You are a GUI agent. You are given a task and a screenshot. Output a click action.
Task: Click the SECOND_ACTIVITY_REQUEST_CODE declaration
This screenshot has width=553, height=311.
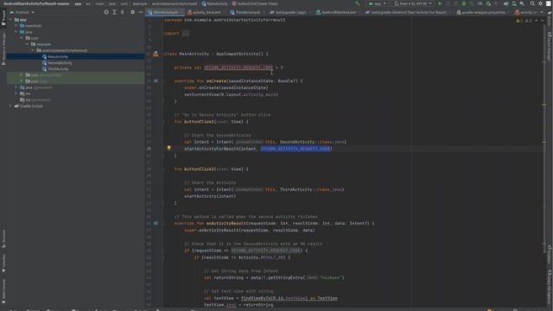click(238, 67)
